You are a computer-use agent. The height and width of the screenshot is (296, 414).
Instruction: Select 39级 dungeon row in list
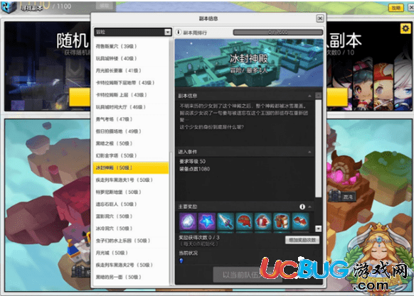coord(131,46)
